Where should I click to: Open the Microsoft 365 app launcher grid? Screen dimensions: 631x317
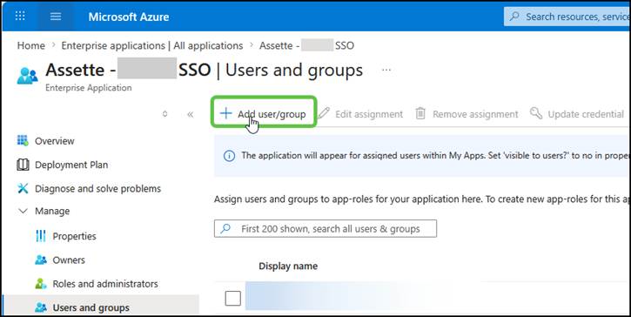20,17
